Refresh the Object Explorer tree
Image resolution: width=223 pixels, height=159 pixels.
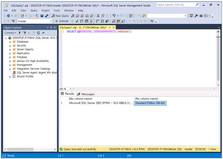click(x=38, y=33)
